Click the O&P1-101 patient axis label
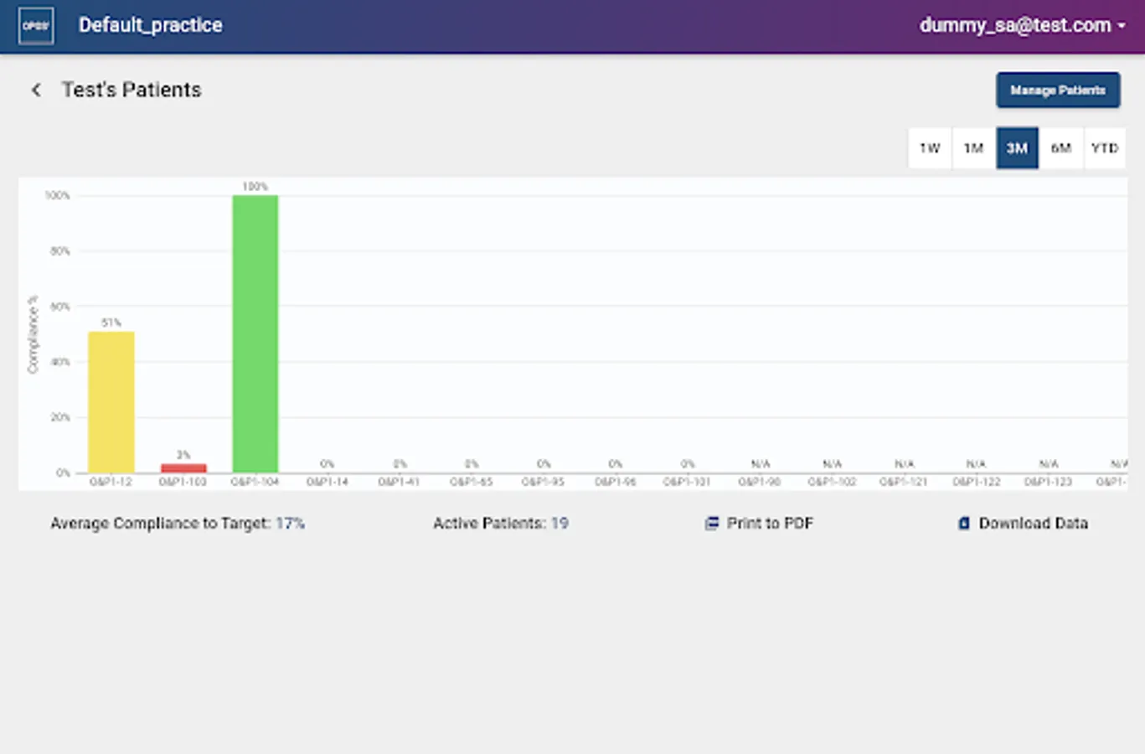This screenshot has width=1145, height=754. pos(687,482)
